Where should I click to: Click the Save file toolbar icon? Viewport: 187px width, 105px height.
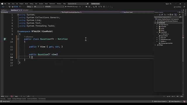[x=15, y=7]
